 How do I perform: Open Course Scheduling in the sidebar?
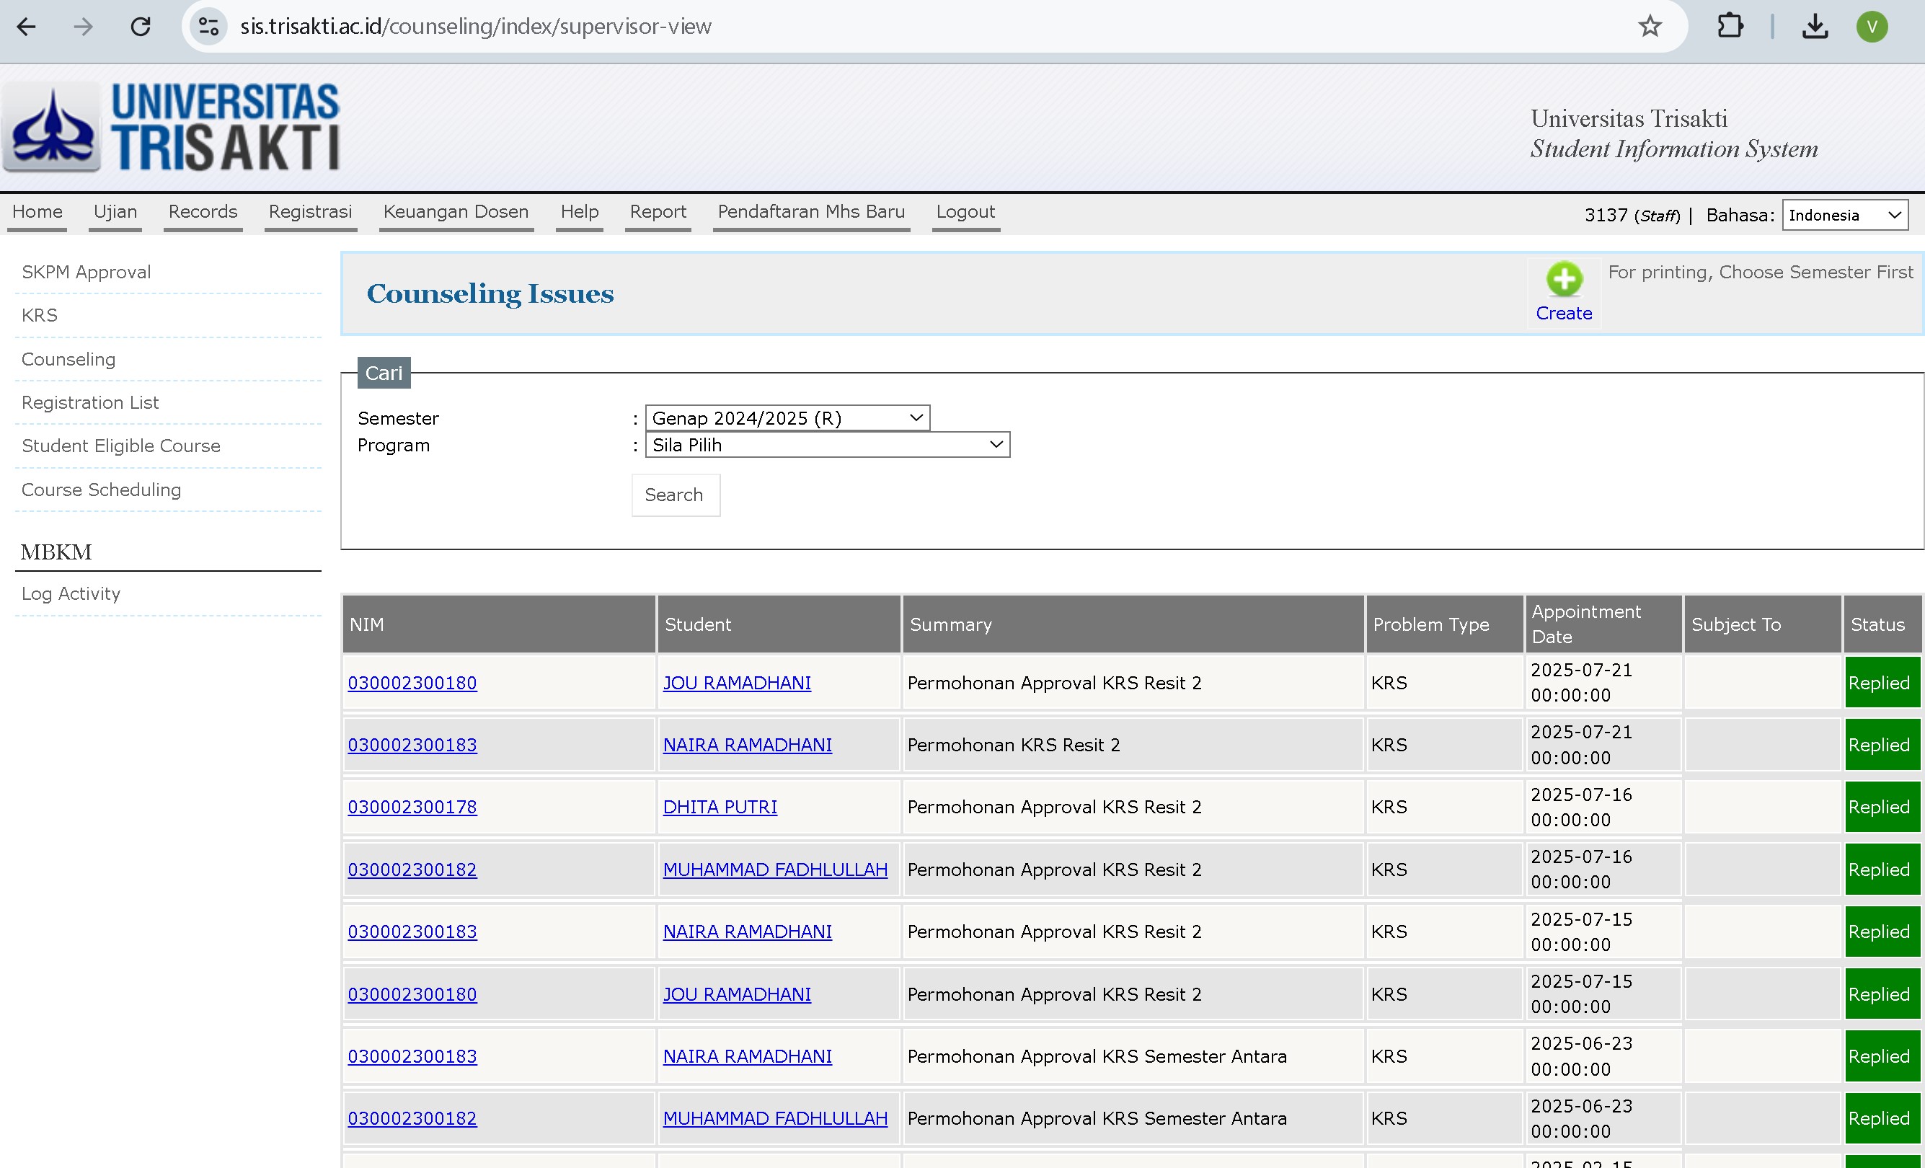pyautogui.click(x=101, y=490)
